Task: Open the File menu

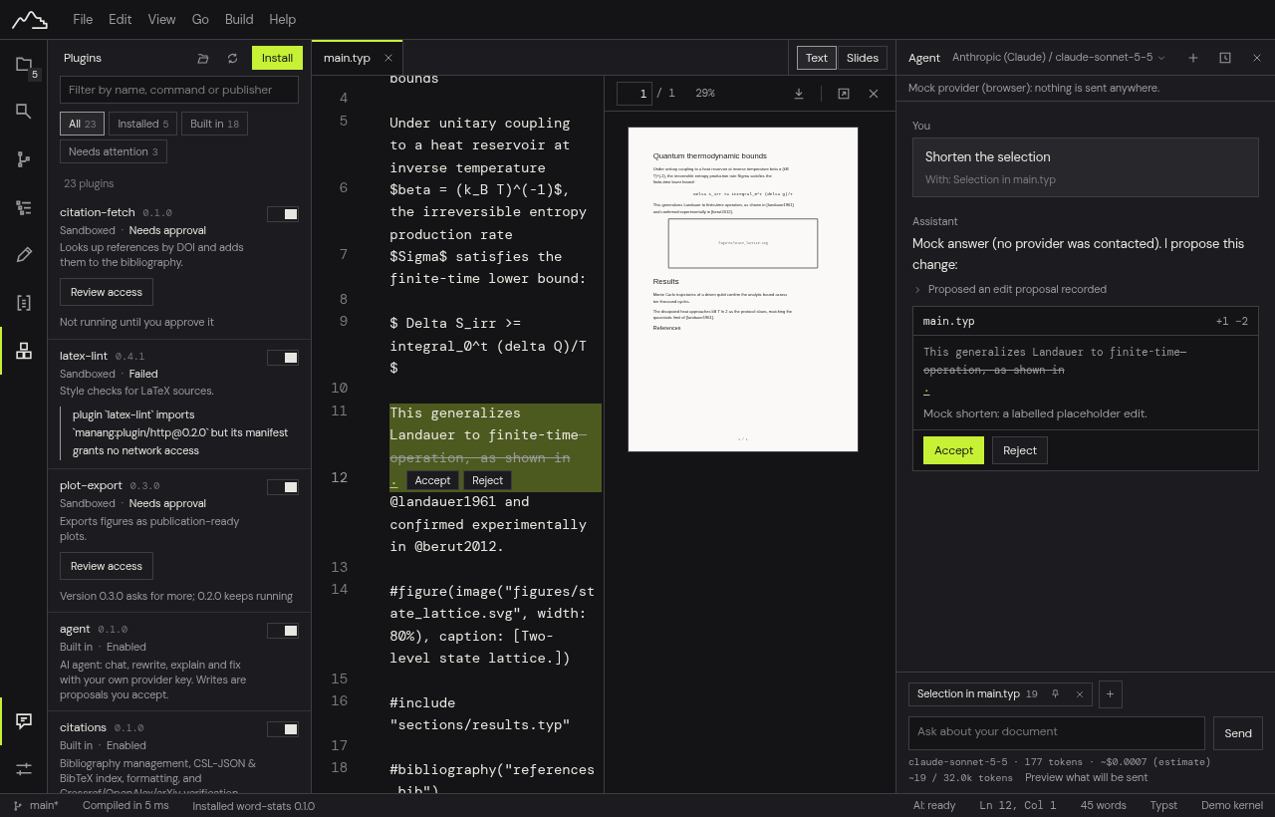Action: (x=83, y=19)
